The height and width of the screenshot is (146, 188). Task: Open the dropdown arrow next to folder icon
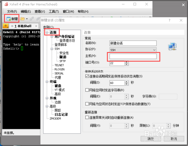pyautogui.click(x=27, y=19)
